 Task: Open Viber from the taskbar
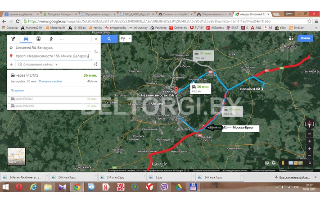click(164, 187)
